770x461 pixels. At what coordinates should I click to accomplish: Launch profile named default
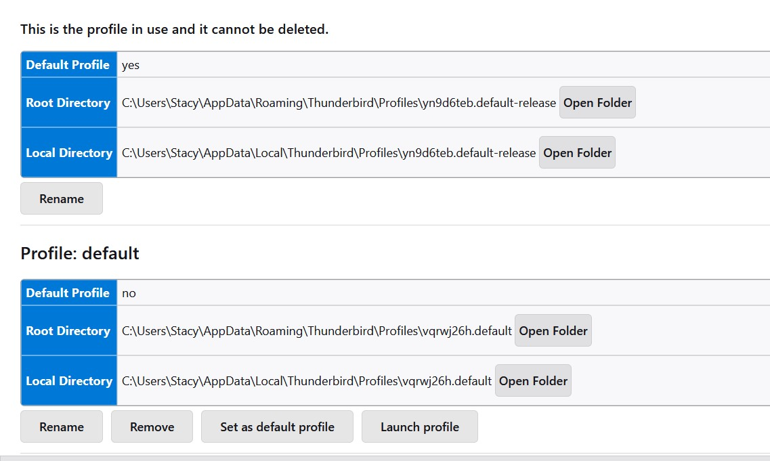(x=419, y=427)
